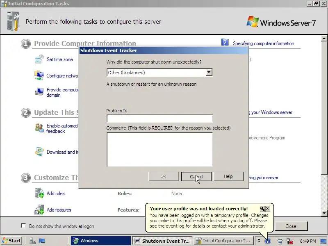The image size is (328, 246).
Task: Click the Roles value None
Action: [x=177, y=194]
